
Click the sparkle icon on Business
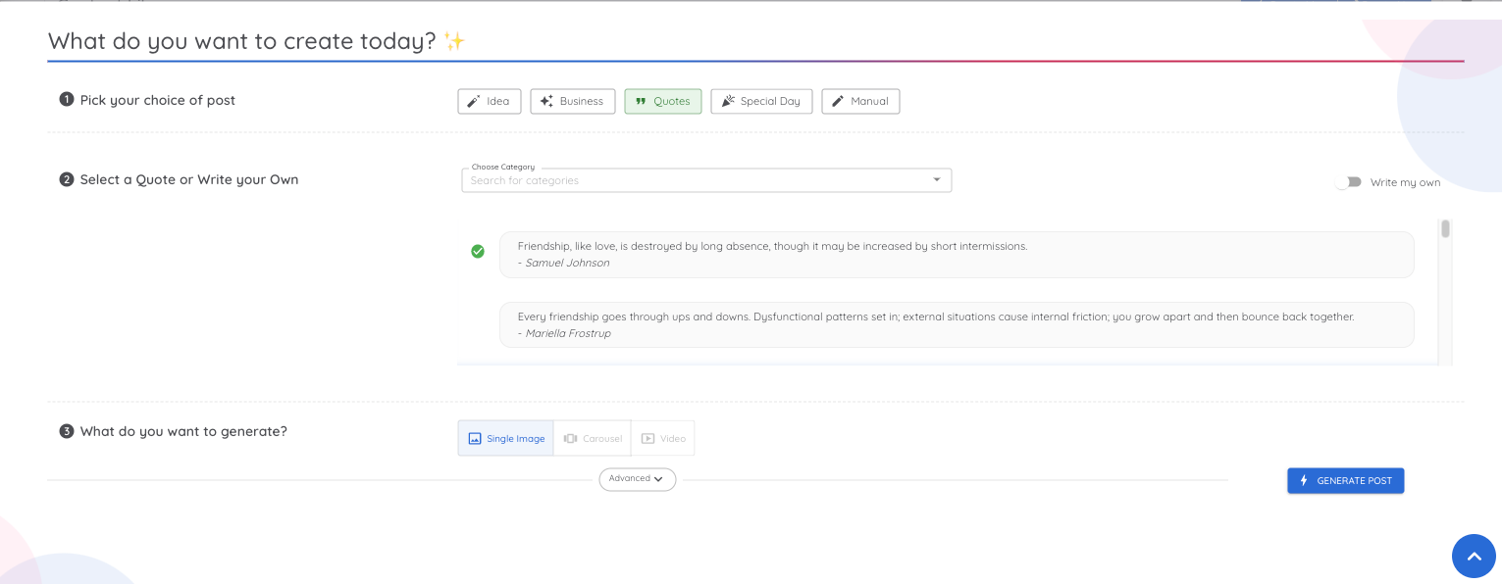pos(546,101)
